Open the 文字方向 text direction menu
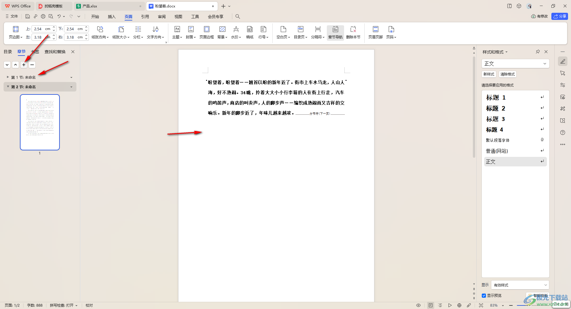The width and height of the screenshot is (571, 309). 155,32
